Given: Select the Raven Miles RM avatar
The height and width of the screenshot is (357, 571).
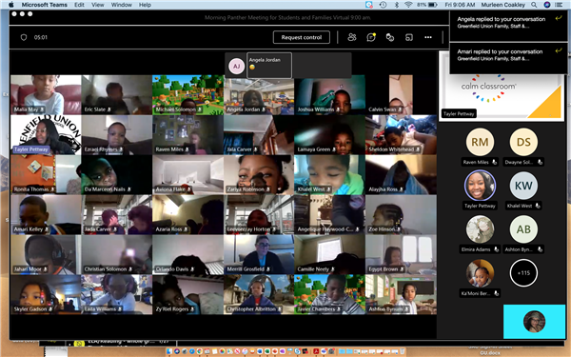Looking at the screenshot, I should click(x=480, y=142).
